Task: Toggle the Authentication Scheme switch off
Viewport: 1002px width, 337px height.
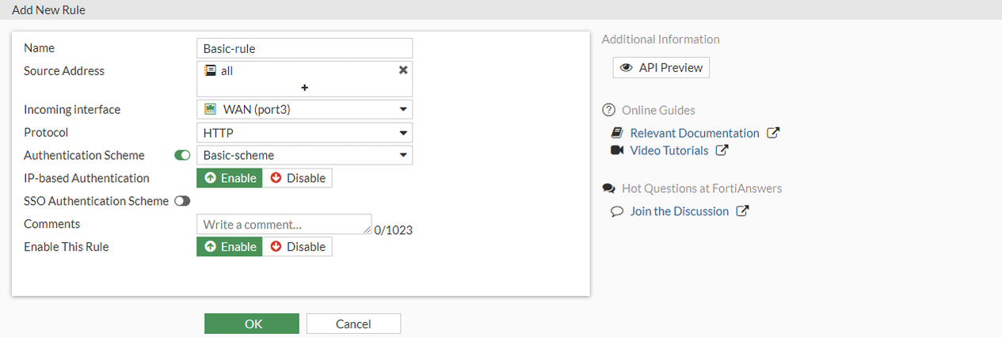Action: pos(182,156)
